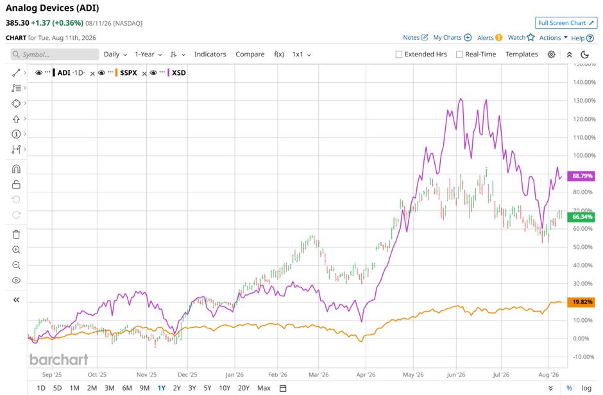Image resolution: width=603 pixels, height=395 pixels.
Task: Open chart Templates
Action: point(522,54)
